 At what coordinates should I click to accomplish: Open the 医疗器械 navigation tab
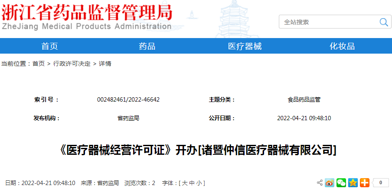(x=245, y=46)
